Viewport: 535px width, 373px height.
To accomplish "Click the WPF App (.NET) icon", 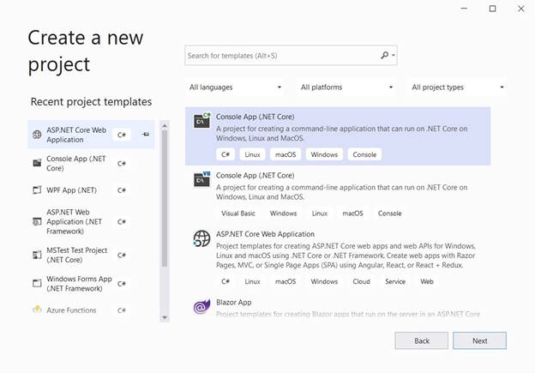I will click(37, 190).
